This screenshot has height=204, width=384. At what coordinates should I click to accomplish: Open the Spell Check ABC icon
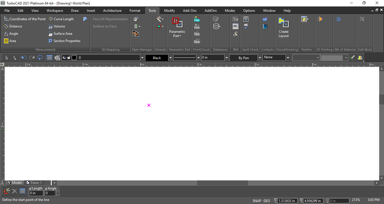(246, 26)
